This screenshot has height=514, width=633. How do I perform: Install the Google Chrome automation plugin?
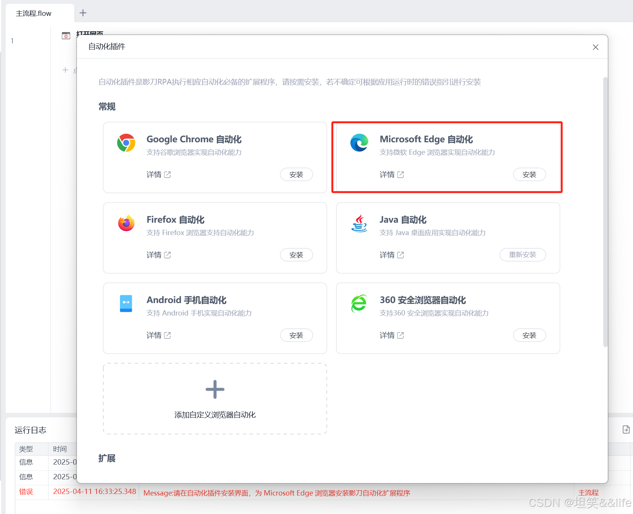pyautogui.click(x=297, y=175)
